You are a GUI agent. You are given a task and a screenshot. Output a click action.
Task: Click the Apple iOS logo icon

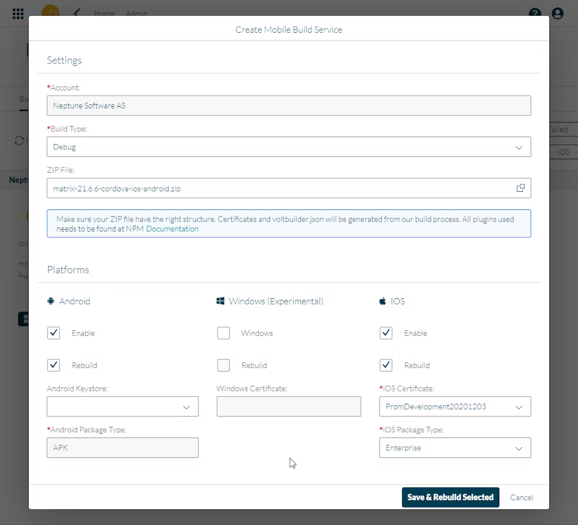coord(383,301)
